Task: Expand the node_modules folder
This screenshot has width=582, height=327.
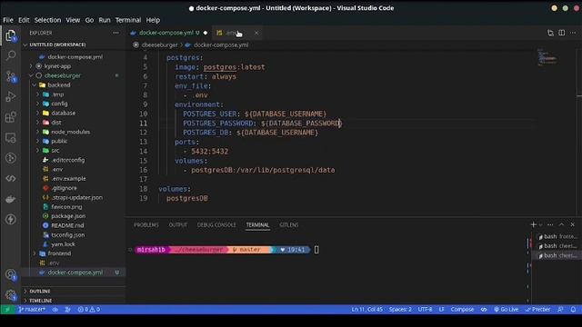Action: (37, 132)
